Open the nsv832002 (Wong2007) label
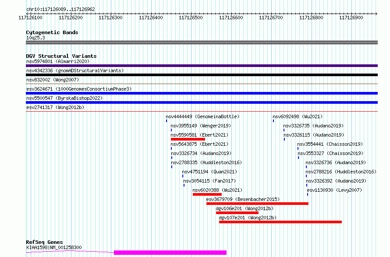 [53, 80]
